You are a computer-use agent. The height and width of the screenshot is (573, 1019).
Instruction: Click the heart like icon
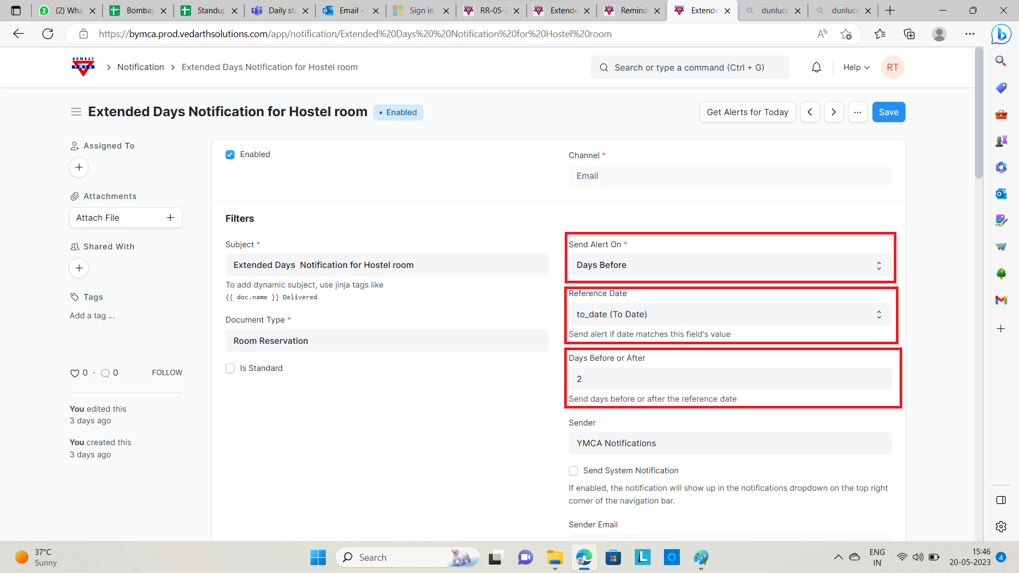tap(74, 373)
